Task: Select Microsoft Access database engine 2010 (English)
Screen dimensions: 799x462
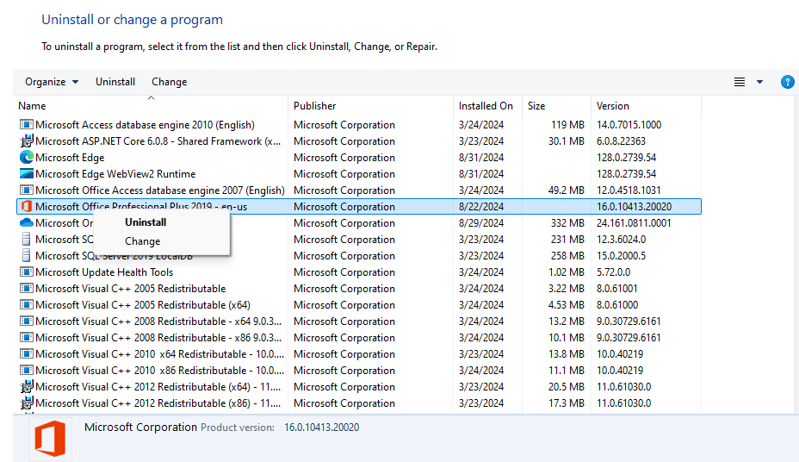Action: [x=145, y=124]
